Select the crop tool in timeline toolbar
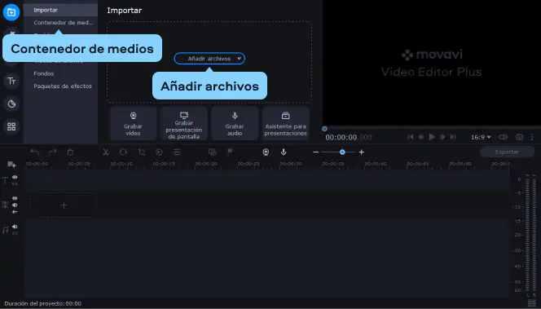This screenshot has height=309, width=541. pos(142,152)
